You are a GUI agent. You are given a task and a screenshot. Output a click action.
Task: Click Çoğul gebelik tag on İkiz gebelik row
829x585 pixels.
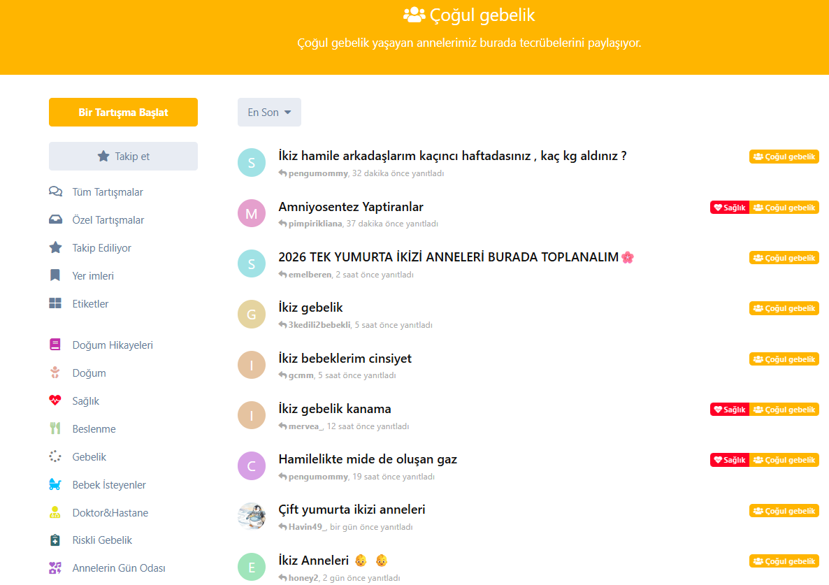[784, 309]
